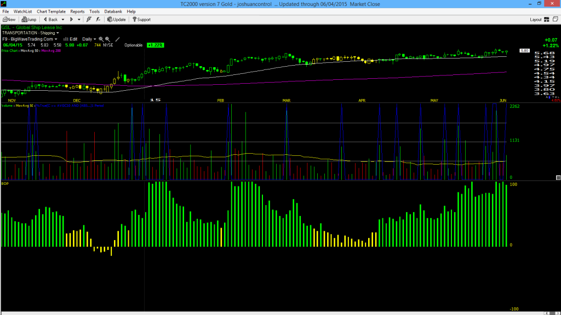This screenshot has height=315, width=561.
Task: Click the small square in the volume pane
Action: [x=558, y=178]
